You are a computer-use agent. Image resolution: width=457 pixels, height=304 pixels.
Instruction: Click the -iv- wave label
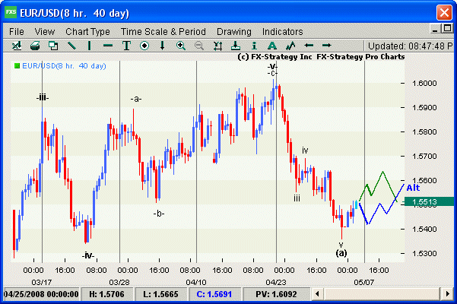[88, 255]
